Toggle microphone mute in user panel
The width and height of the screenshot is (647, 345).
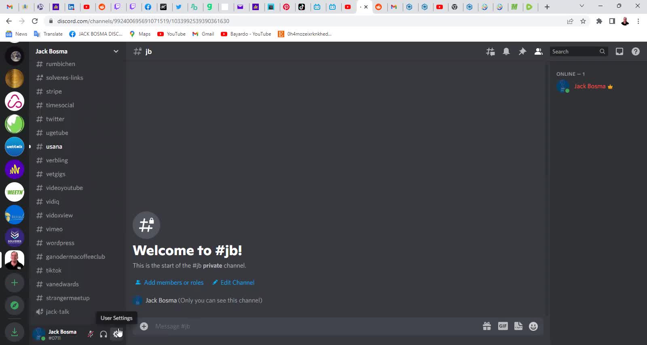pos(91,334)
